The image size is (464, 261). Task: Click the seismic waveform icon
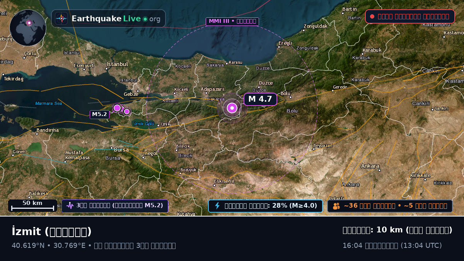pos(70,206)
